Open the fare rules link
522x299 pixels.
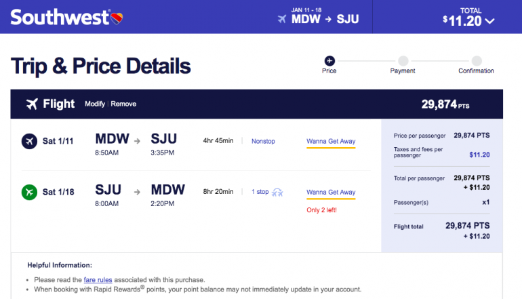point(99,279)
